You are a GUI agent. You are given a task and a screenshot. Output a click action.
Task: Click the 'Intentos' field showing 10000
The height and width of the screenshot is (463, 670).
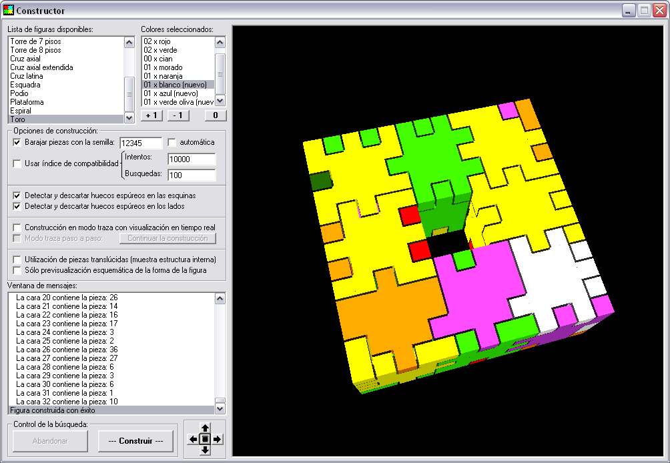192,159
